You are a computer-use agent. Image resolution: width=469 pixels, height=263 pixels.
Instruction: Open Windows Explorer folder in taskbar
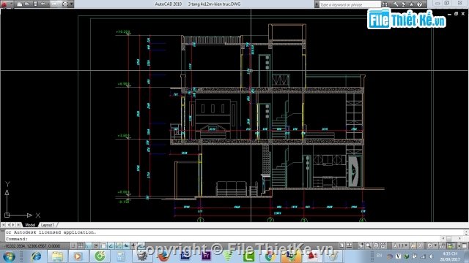coord(57,256)
